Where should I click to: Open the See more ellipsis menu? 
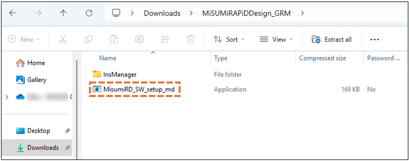click(x=374, y=39)
